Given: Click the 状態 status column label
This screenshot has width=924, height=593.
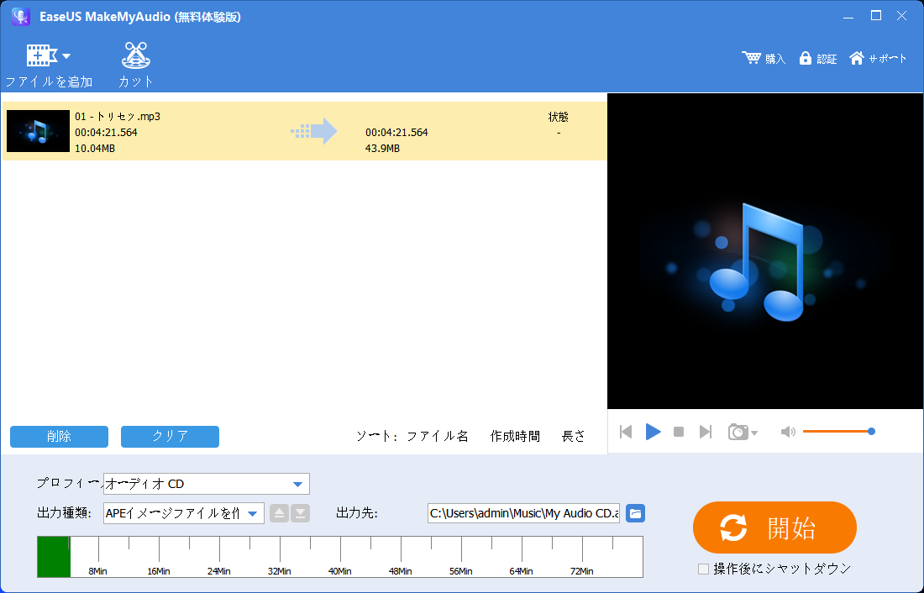Looking at the screenshot, I should (558, 117).
